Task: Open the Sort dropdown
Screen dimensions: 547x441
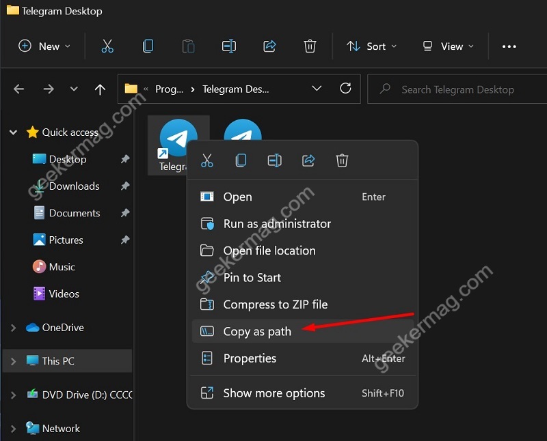Action: point(371,46)
